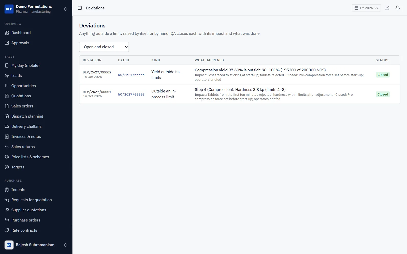Click the Delivery challans truck icon
Screen dimensions: 407x254
(7, 126)
